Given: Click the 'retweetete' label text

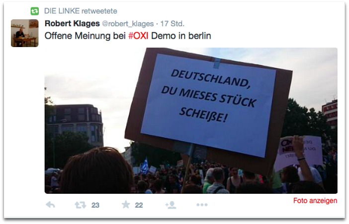Looking at the screenshot, I should click(99, 11).
